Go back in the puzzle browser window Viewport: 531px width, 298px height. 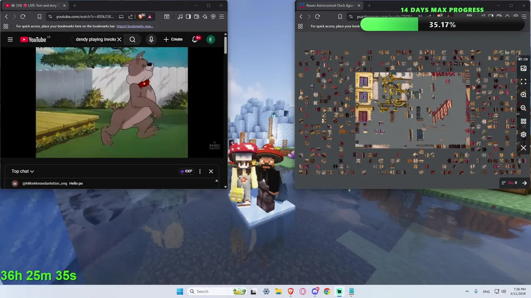coord(301,17)
